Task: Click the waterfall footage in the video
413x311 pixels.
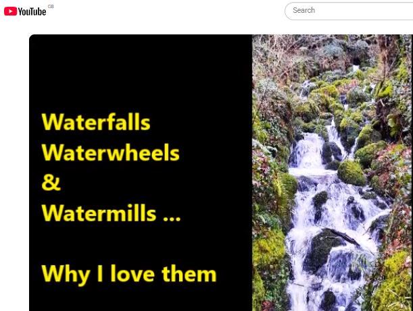Action: (x=333, y=173)
